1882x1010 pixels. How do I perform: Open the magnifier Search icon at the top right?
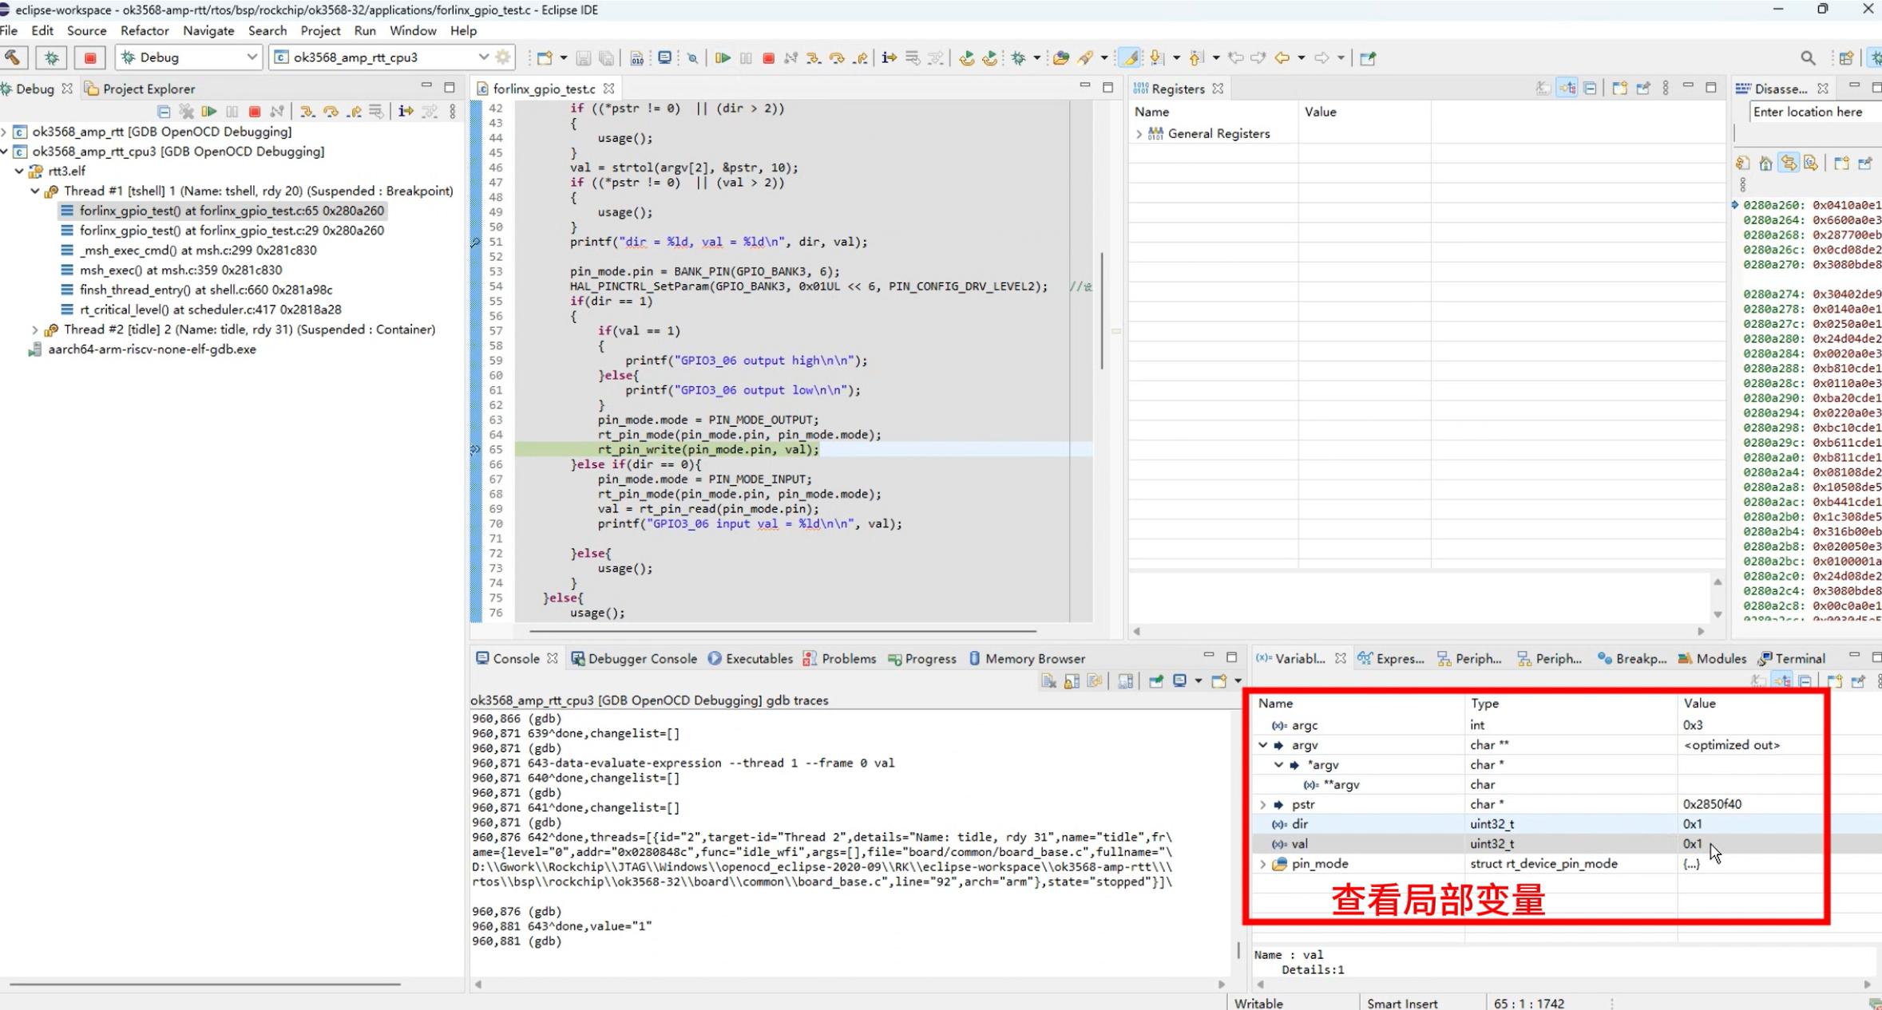coord(1808,57)
